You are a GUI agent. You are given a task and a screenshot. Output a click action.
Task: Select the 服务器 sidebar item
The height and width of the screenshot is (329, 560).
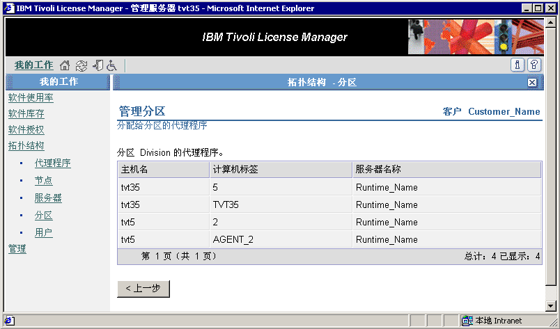click(x=48, y=198)
